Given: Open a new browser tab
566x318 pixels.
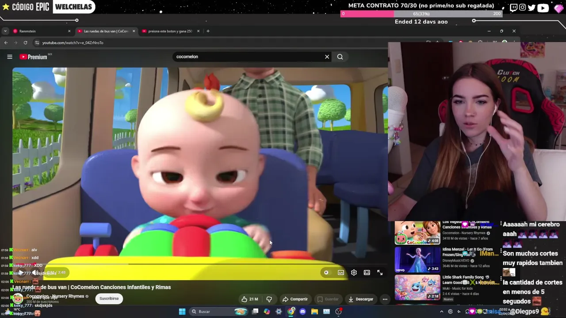Looking at the screenshot, I should point(208,31).
